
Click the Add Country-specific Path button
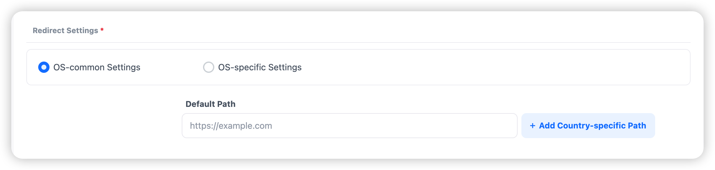[x=588, y=126]
